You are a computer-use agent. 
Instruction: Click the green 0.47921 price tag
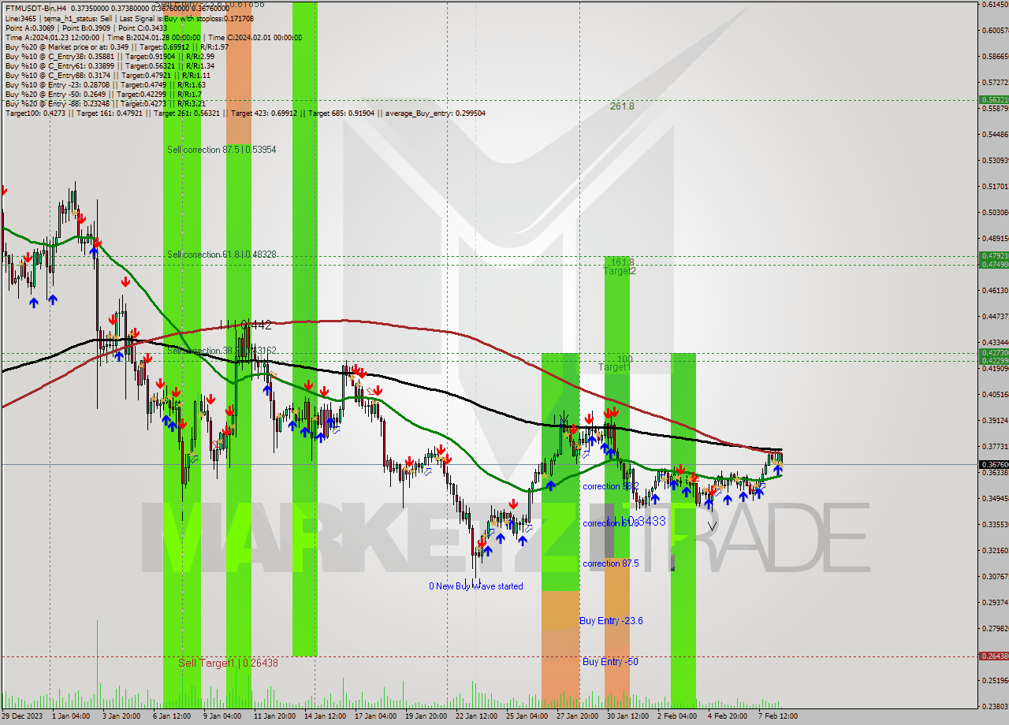[993, 256]
